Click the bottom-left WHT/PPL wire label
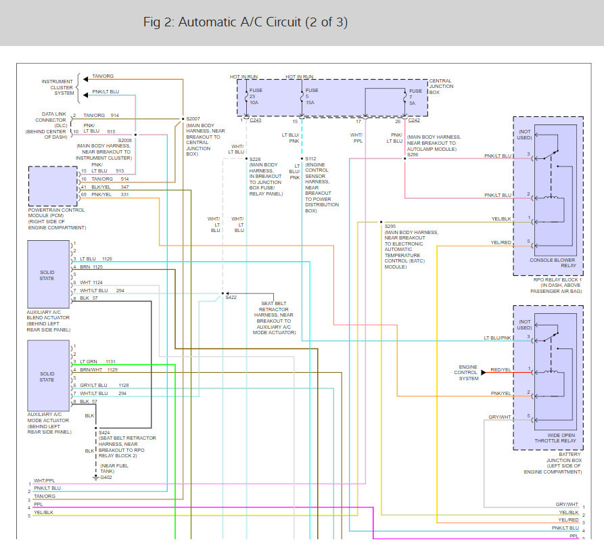The image size is (604, 550). (x=44, y=481)
